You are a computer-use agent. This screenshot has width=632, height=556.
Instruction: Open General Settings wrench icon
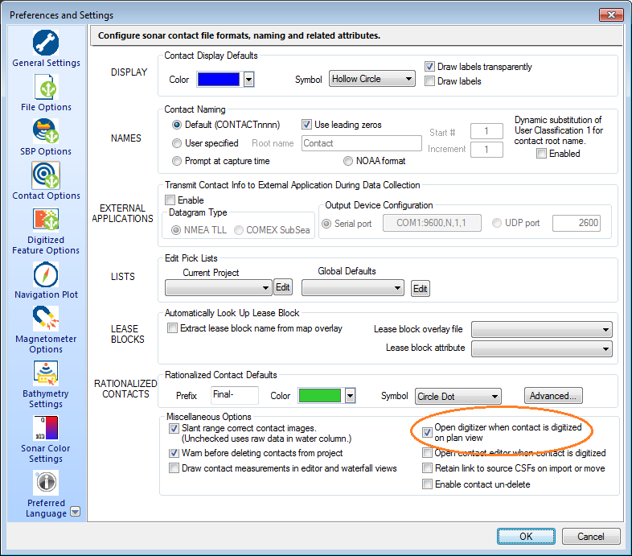tap(46, 43)
